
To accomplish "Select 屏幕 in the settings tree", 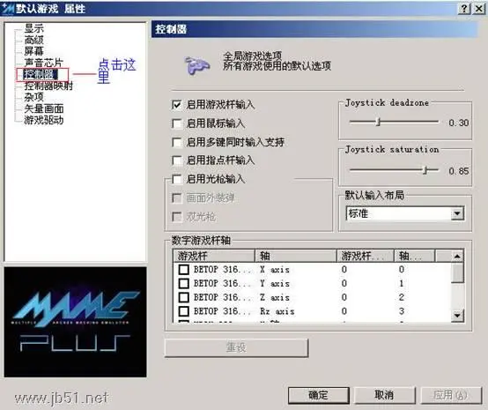I will coord(34,51).
